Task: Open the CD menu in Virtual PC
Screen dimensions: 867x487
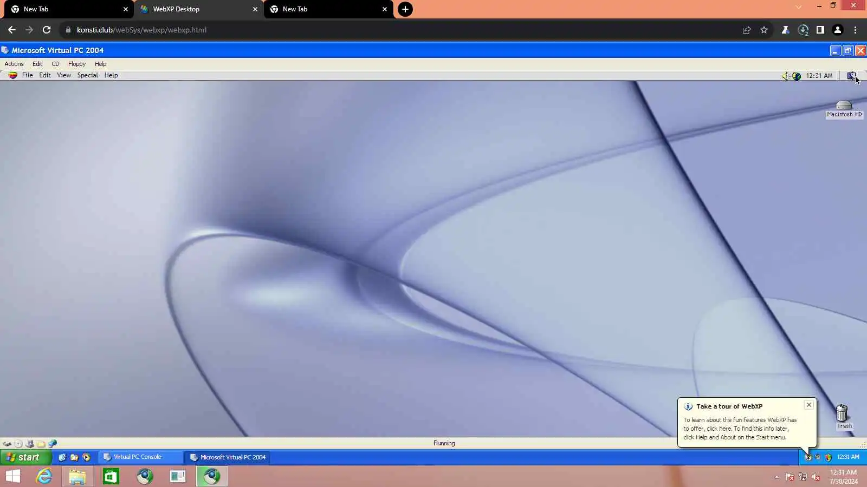Action: tap(55, 64)
